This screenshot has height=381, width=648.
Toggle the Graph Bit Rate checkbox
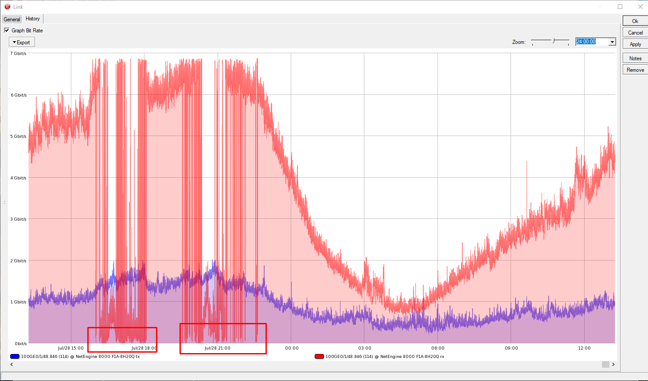7,30
